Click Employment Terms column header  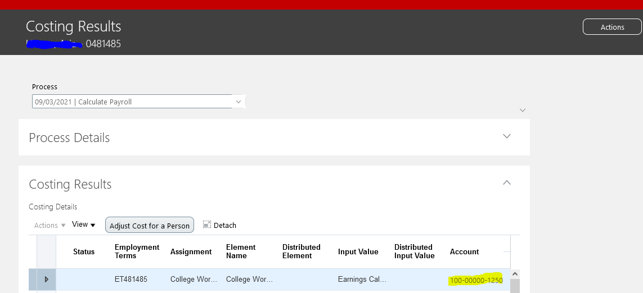(137, 251)
